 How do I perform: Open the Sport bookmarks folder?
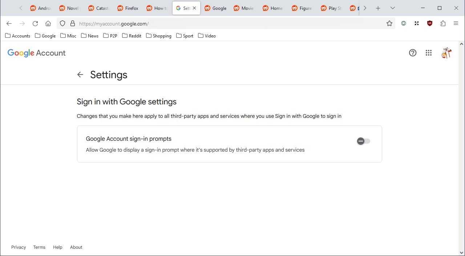(185, 36)
